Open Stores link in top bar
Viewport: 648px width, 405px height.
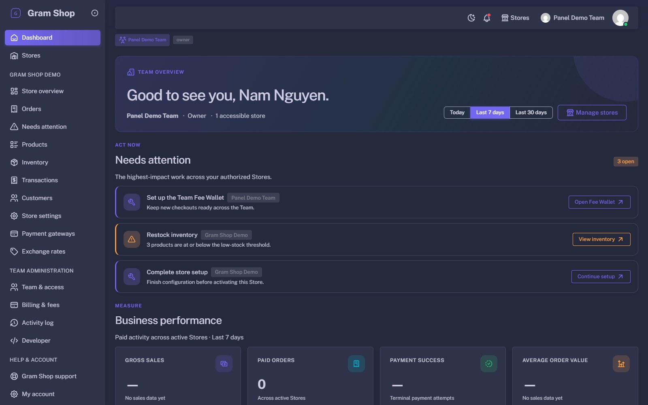click(515, 18)
